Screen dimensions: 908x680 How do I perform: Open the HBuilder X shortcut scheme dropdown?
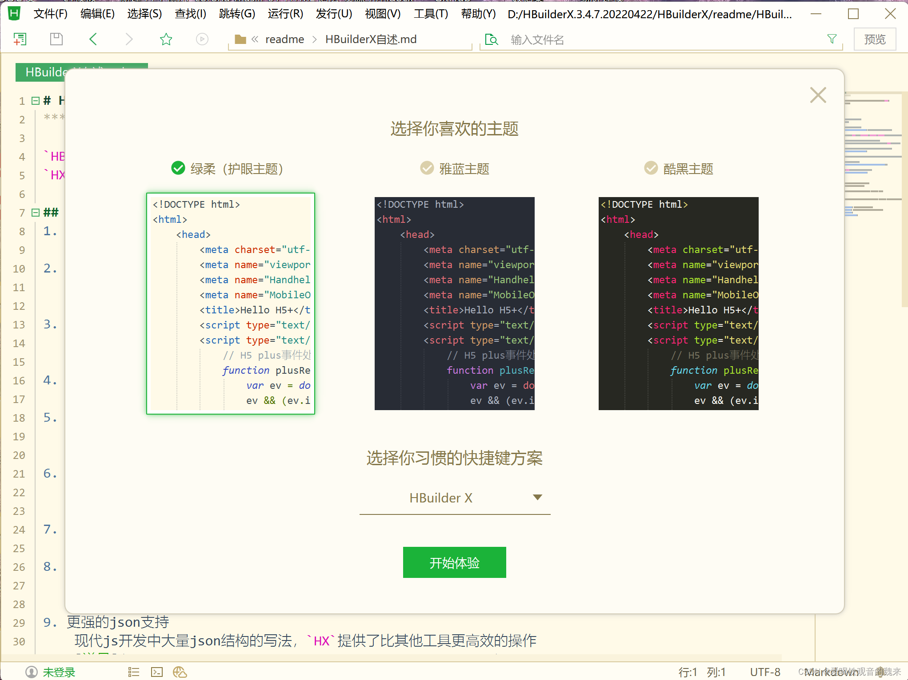coord(537,497)
